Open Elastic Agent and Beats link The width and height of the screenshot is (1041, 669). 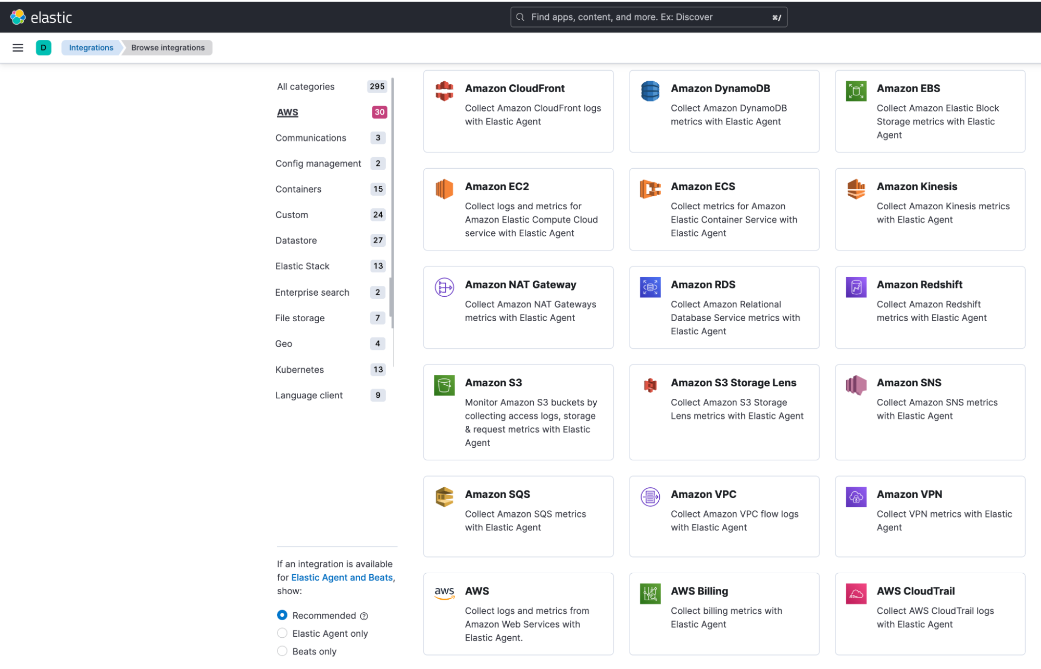pos(342,577)
